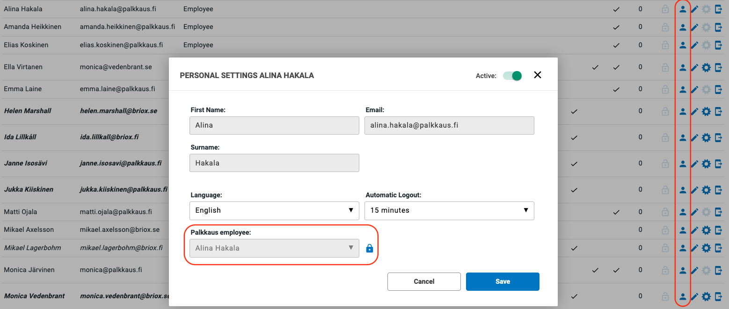This screenshot has height=309, width=729.
Task: Click the padlock icon in Ida Lillkåll's row
Action: point(665,137)
